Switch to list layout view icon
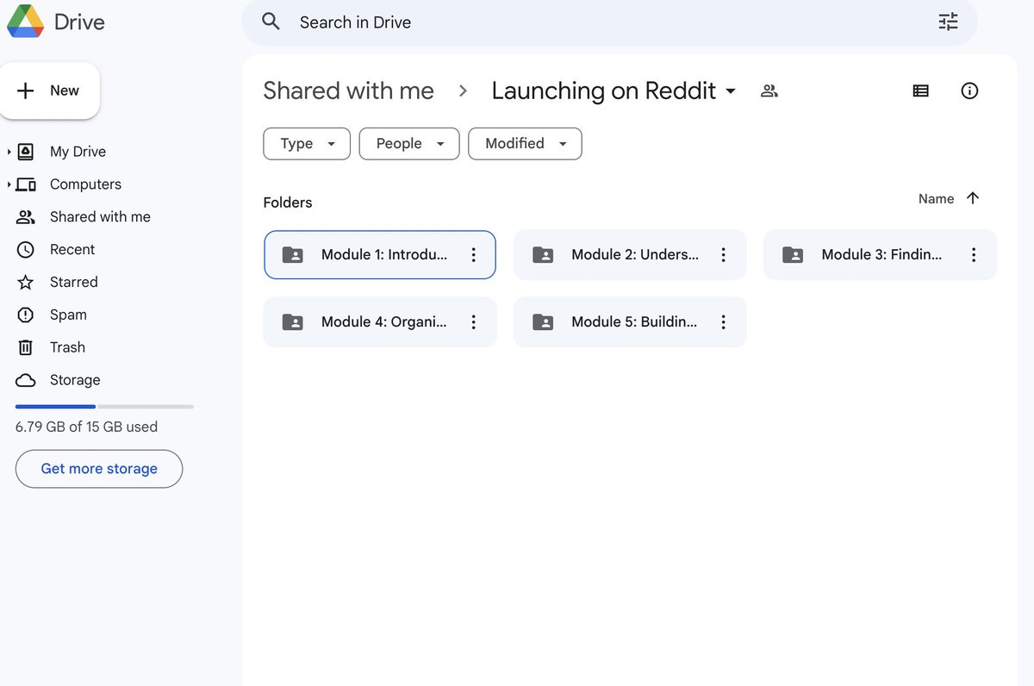This screenshot has height=686, width=1034. 920,90
